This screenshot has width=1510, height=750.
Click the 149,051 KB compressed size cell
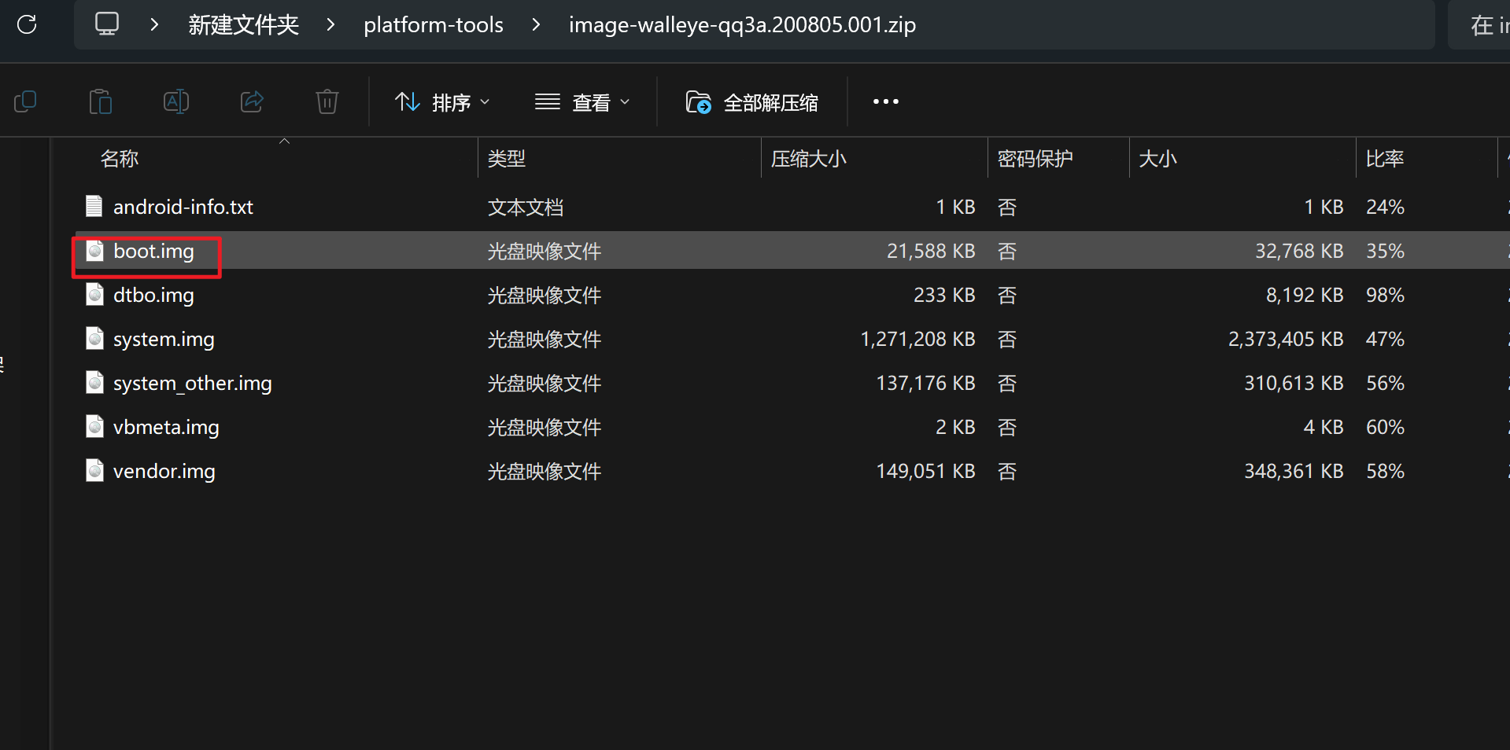coord(926,471)
